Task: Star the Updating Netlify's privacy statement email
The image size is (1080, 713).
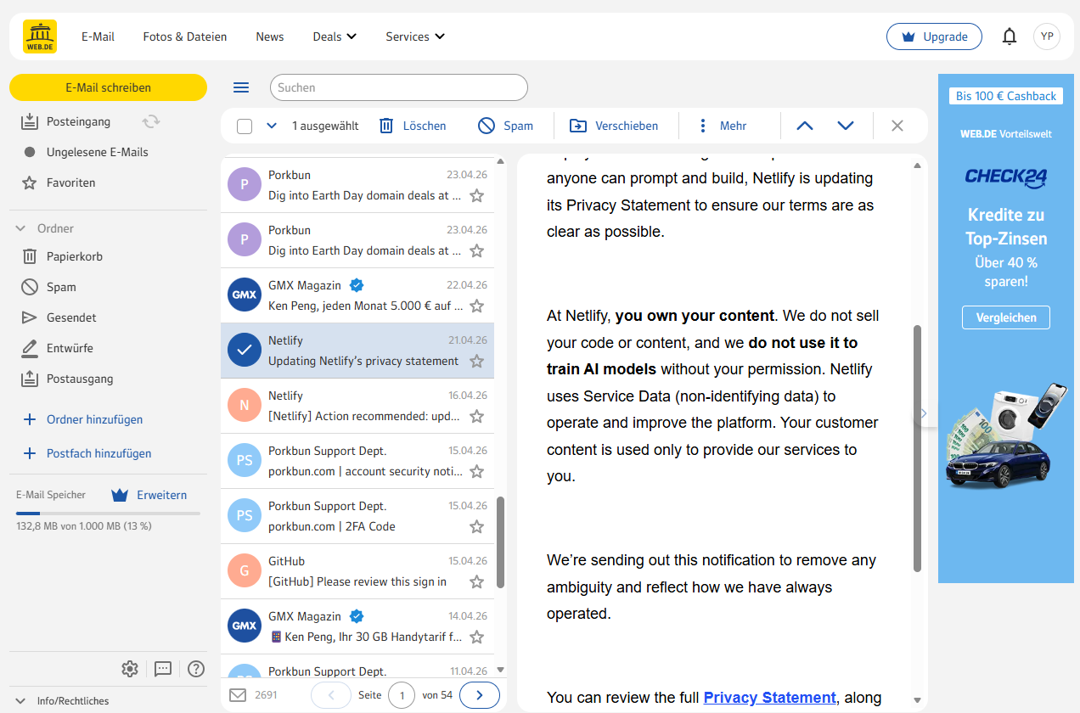Action: pos(477,361)
